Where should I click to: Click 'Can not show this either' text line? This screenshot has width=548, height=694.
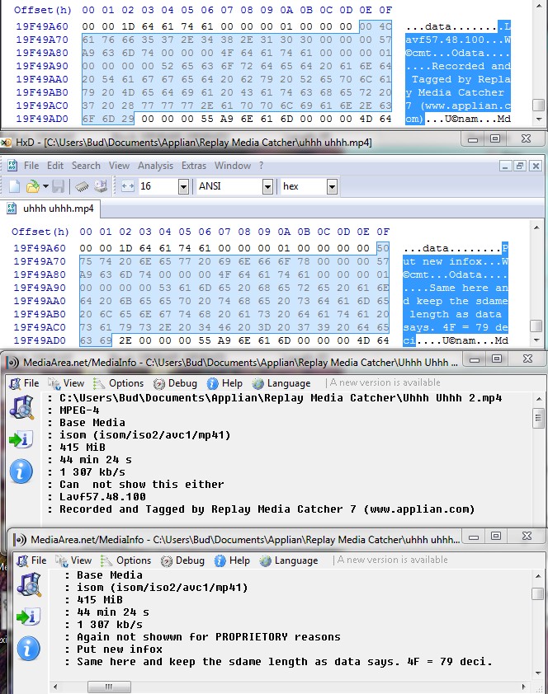(x=142, y=484)
